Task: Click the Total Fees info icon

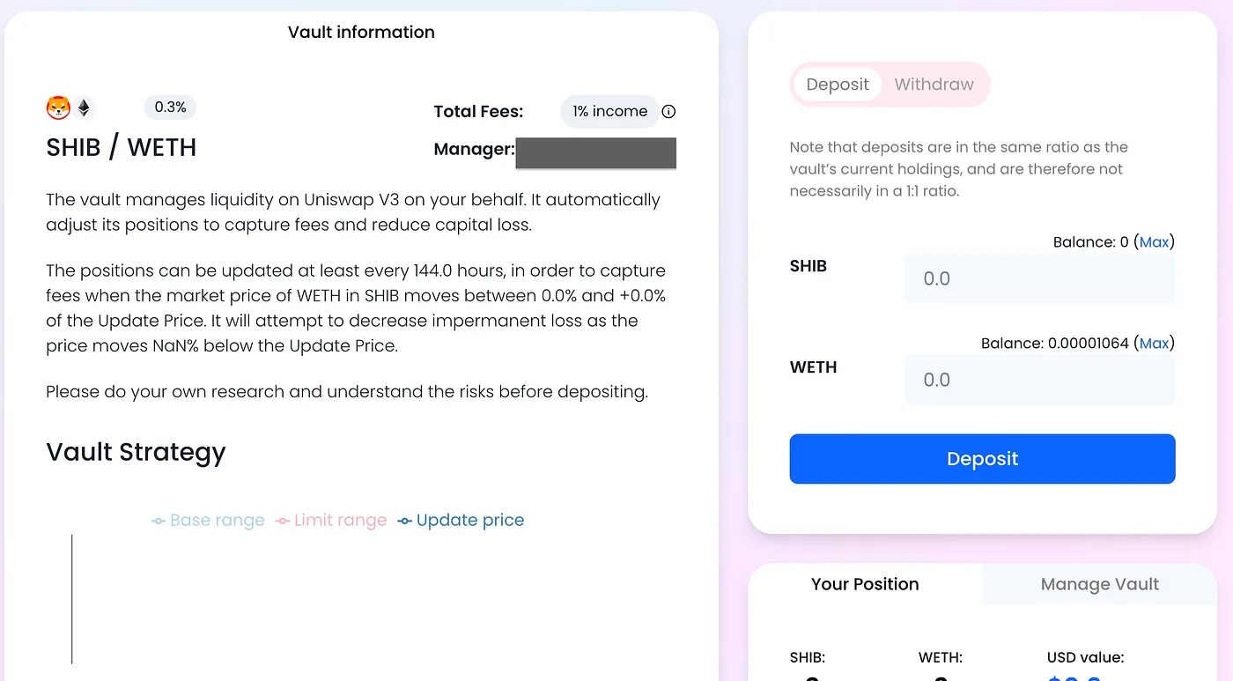Action: click(668, 112)
